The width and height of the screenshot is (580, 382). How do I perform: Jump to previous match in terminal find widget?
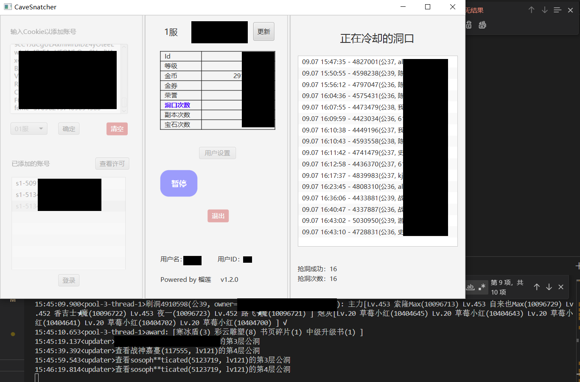(x=537, y=287)
